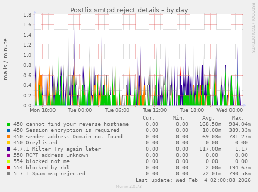Click the Milter Max value 1.17

point(241,149)
